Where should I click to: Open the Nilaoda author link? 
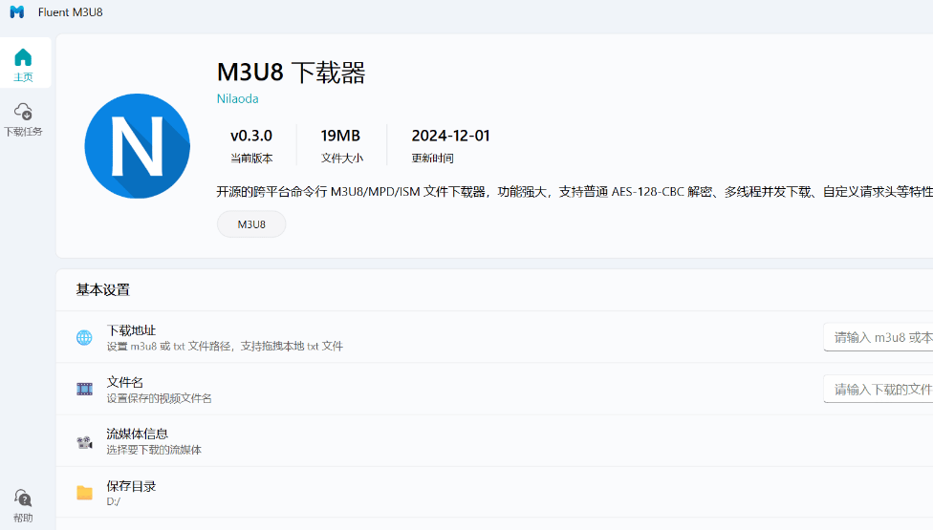pyautogui.click(x=238, y=98)
